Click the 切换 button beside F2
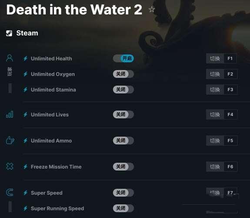Viewport: 250px width, 218px height. click(215, 74)
